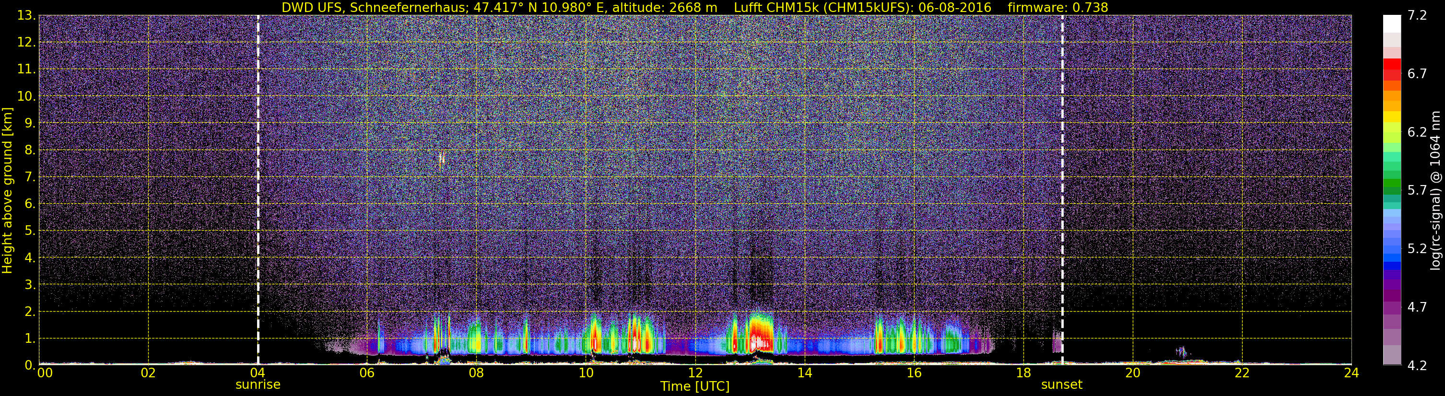Image resolution: width=1445 pixels, height=396 pixels.
Task: Click the '0.' tick on the height axis
Action: click(30, 365)
